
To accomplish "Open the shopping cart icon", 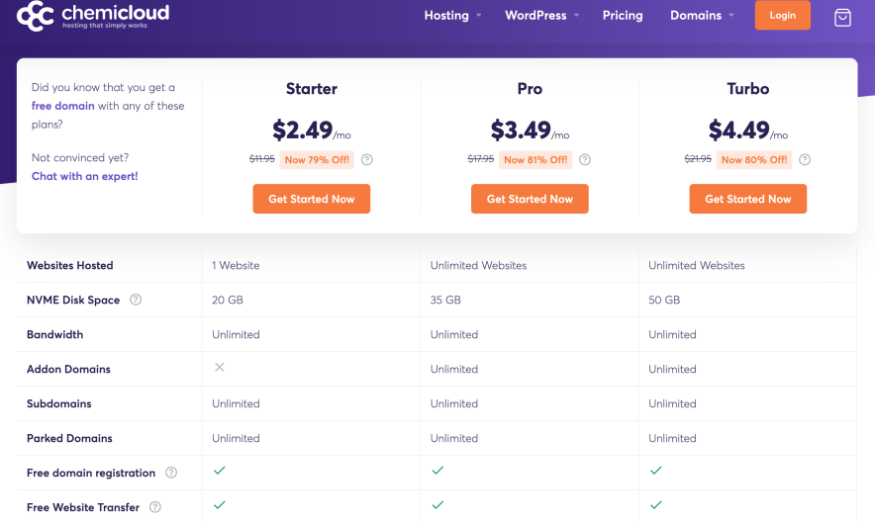I will 842,17.
